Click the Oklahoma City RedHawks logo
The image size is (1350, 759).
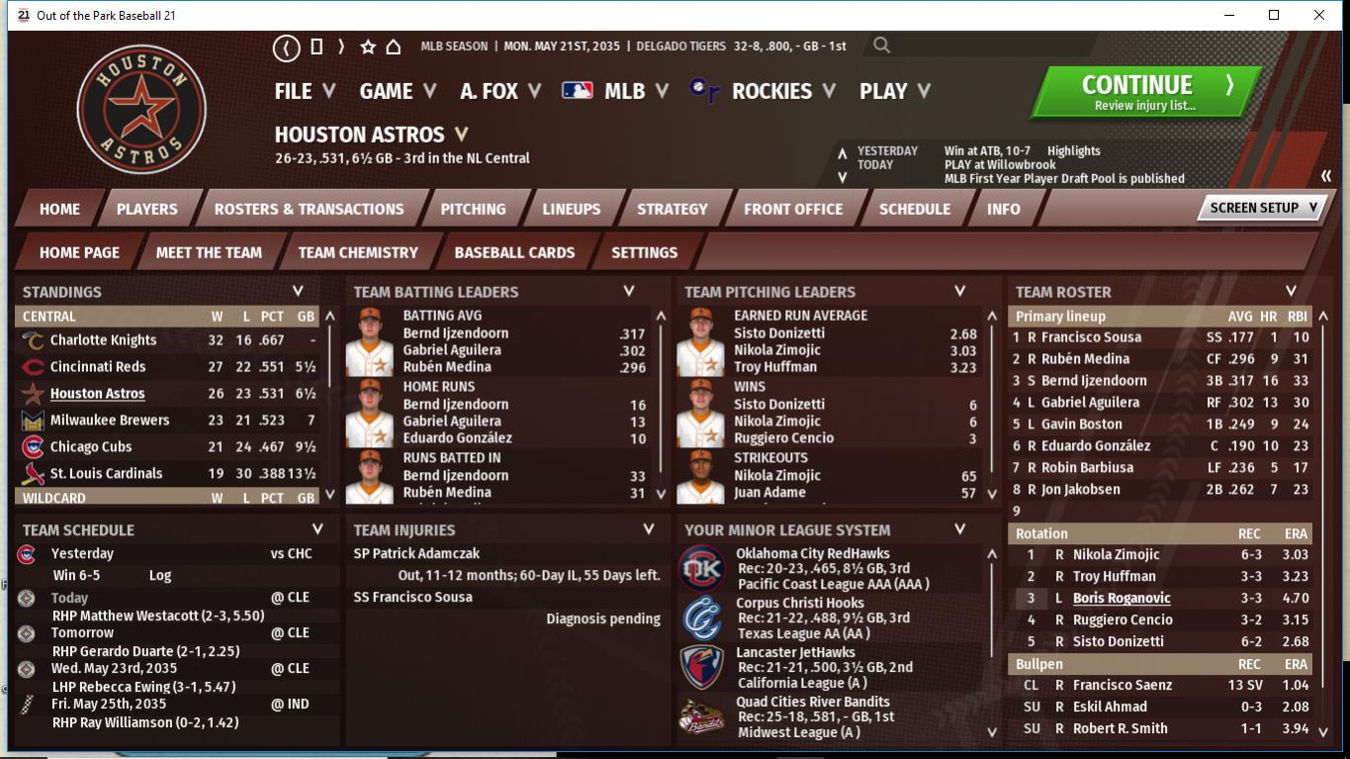click(701, 568)
